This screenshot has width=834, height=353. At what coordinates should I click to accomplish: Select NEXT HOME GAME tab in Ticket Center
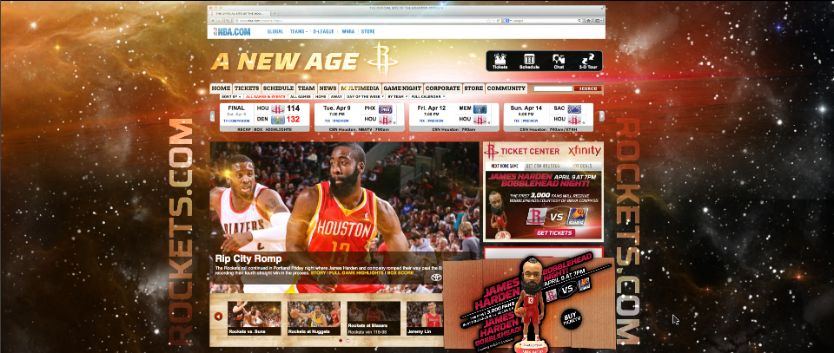coord(505,166)
